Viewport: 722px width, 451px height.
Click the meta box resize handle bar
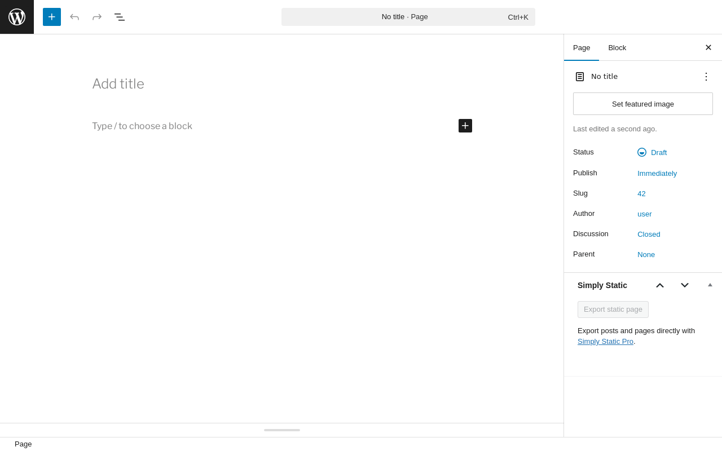[x=282, y=430]
